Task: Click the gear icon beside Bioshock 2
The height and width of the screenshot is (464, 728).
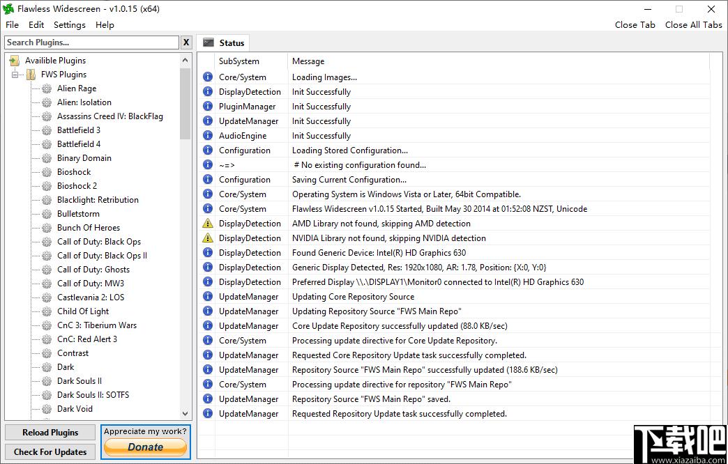Action: click(x=47, y=186)
